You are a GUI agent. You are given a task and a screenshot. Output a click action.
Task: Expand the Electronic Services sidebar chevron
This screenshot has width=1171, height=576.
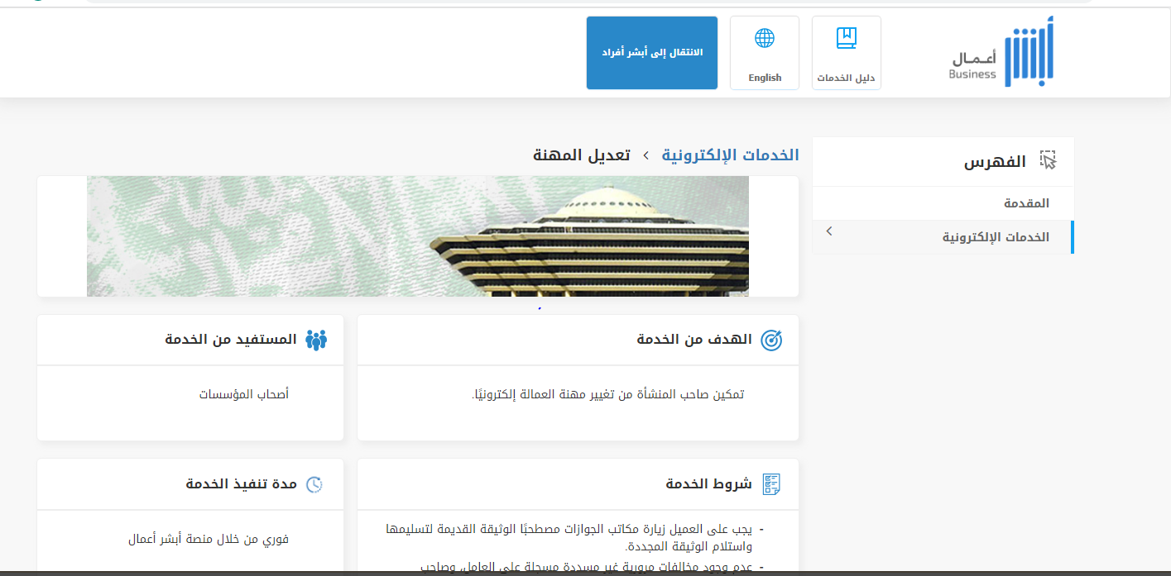(829, 231)
